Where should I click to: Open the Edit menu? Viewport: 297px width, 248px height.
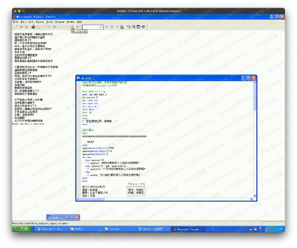click(23, 22)
